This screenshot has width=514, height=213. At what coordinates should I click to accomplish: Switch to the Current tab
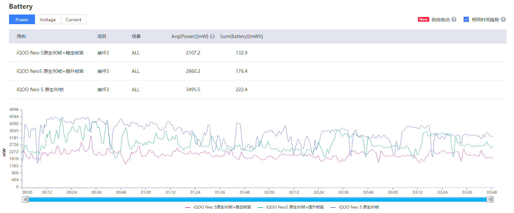pyautogui.click(x=74, y=20)
